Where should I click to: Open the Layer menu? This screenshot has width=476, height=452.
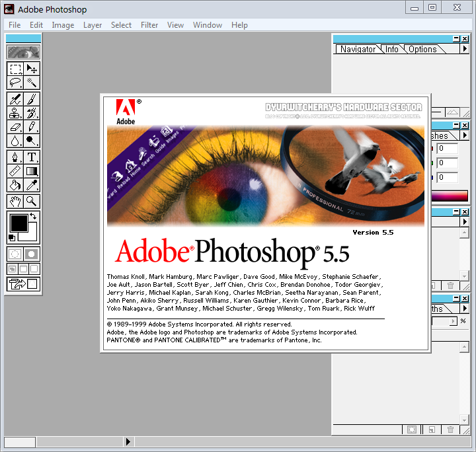pyautogui.click(x=93, y=25)
